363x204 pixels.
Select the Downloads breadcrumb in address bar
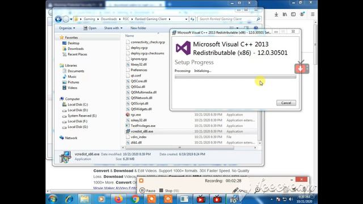109,19
